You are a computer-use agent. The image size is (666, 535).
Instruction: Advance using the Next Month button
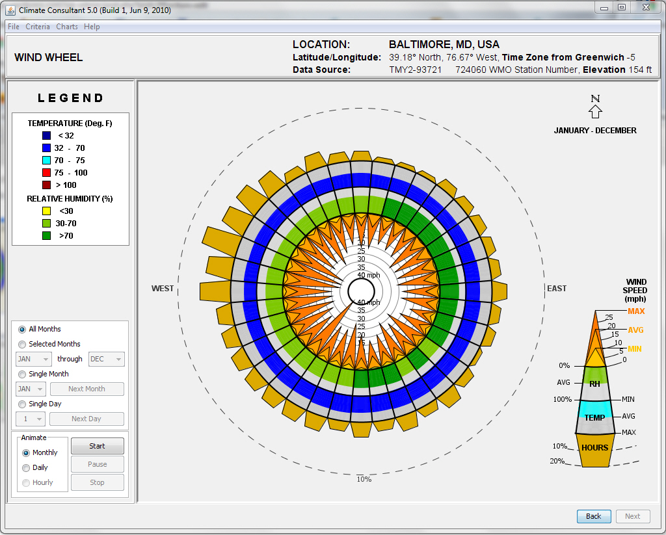point(87,389)
